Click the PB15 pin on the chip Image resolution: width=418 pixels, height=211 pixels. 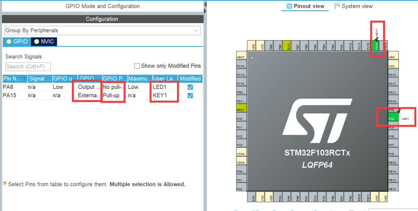coord(393,161)
